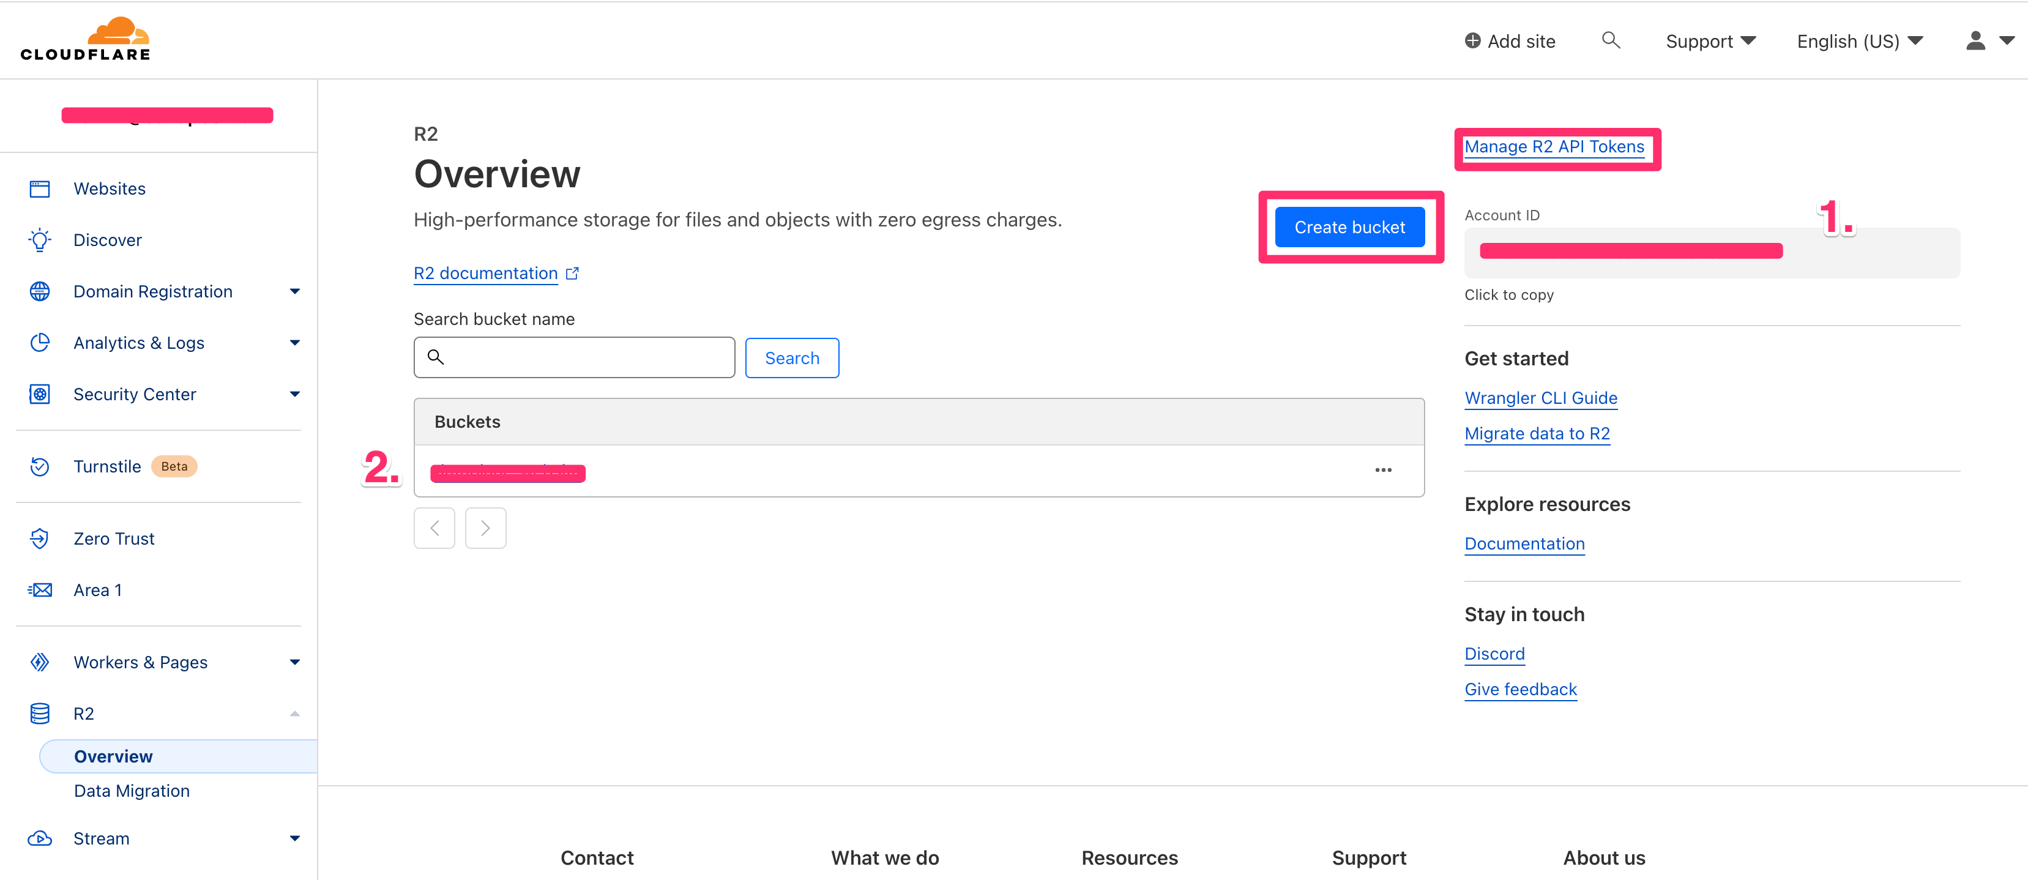Expand the Domain Registration section
Image resolution: width=2028 pixels, height=880 pixels.
click(x=294, y=291)
